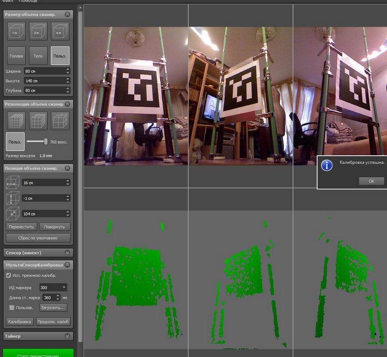Click the voxel resolution slider handle
The width and height of the screenshot is (387, 357).
tap(46, 141)
